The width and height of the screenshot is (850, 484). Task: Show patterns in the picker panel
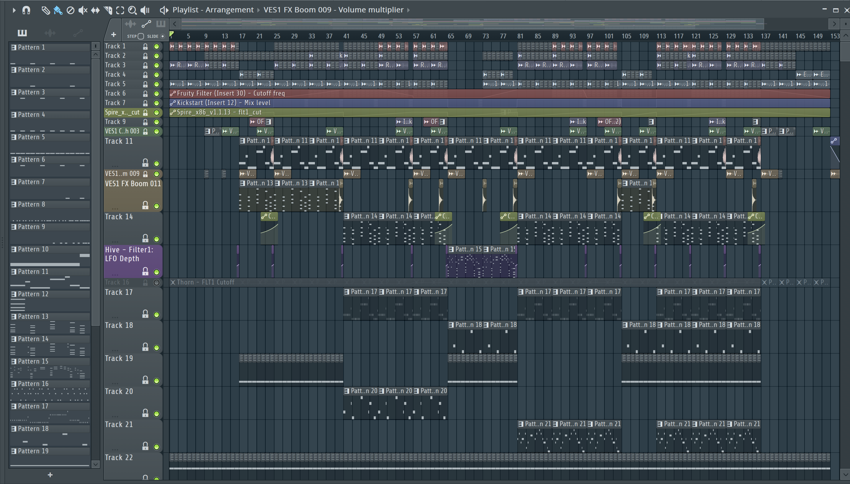click(x=22, y=32)
